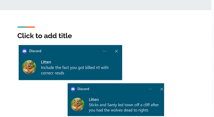Click Discord logo in 'Sticks and Santy' notification
This screenshot has height=117, width=214.
(73, 89)
